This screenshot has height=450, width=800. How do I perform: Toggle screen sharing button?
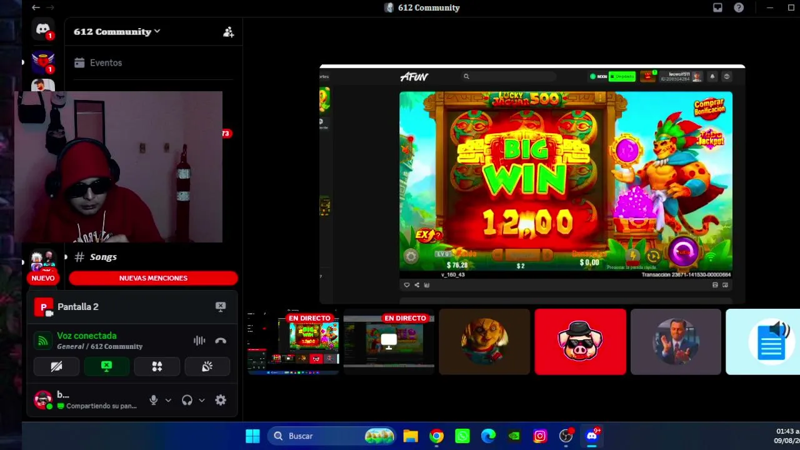pyautogui.click(x=106, y=367)
